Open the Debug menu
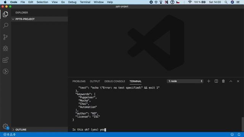The height and width of the screenshot is (137, 244). pyautogui.click(x=72, y=2)
